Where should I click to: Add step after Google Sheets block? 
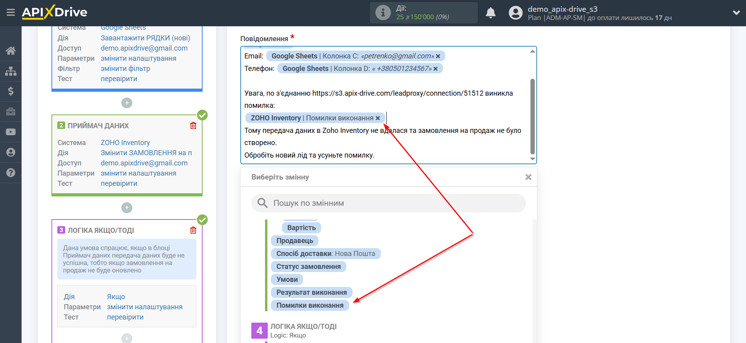click(x=127, y=103)
